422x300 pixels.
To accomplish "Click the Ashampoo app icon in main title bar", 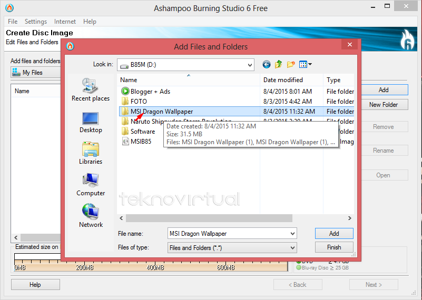I will tap(9, 8).
